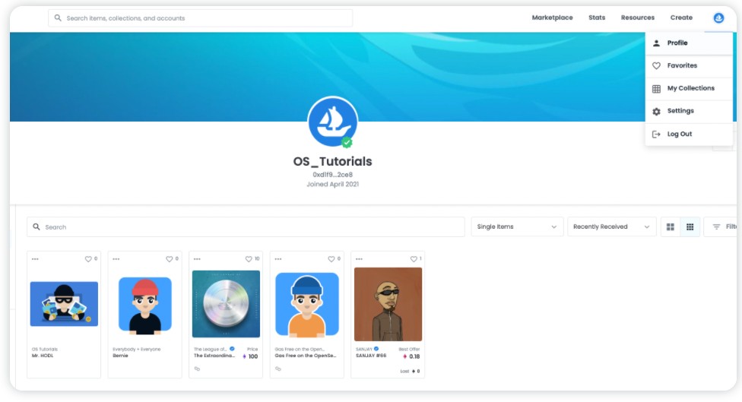Switch to small grid view icon

(x=690, y=227)
